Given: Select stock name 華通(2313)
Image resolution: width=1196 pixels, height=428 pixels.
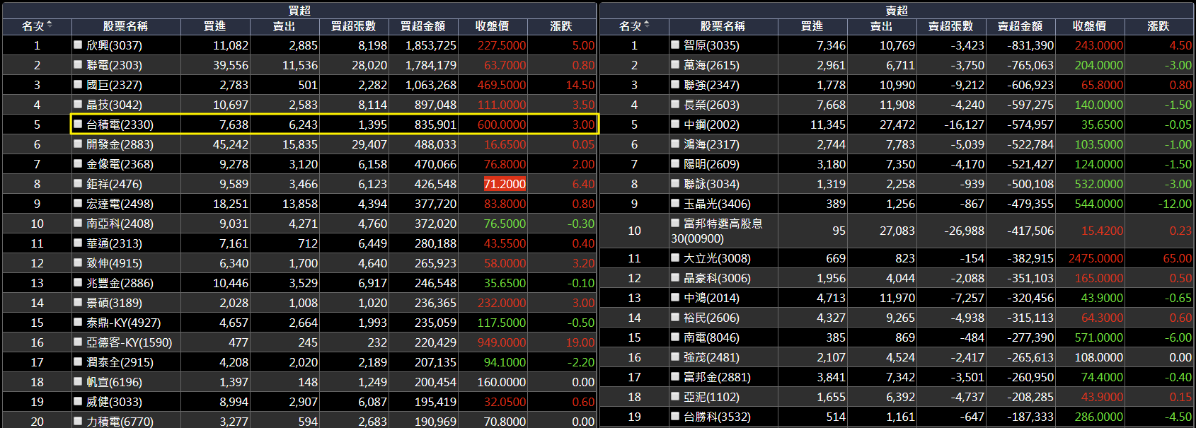Looking at the screenshot, I should [114, 243].
